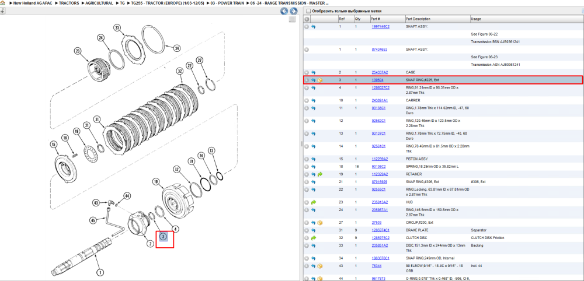
Task: Click callout 1 on the shaft in diagram
Action: (x=99, y=272)
